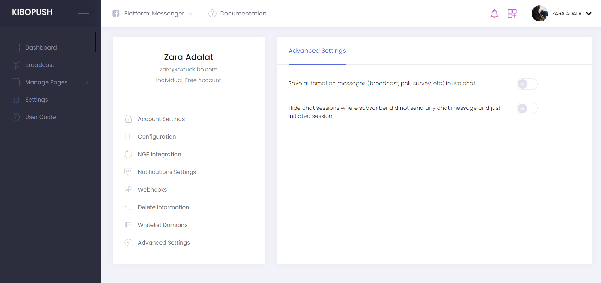This screenshot has width=601, height=283.
Task: Click the user profile avatar photo
Action: [540, 14]
